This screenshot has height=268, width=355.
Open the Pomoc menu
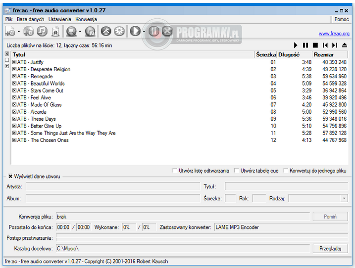(342, 19)
